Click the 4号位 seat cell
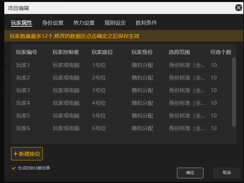This screenshot has height=183, width=244. (x=99, y=103)
